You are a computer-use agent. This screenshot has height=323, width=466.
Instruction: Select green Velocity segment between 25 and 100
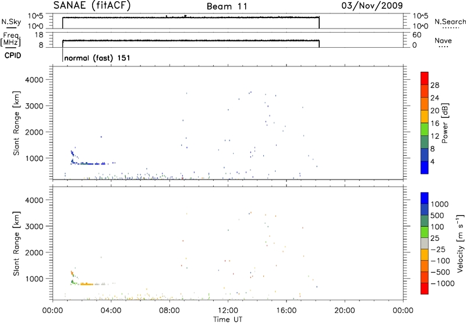425,232
